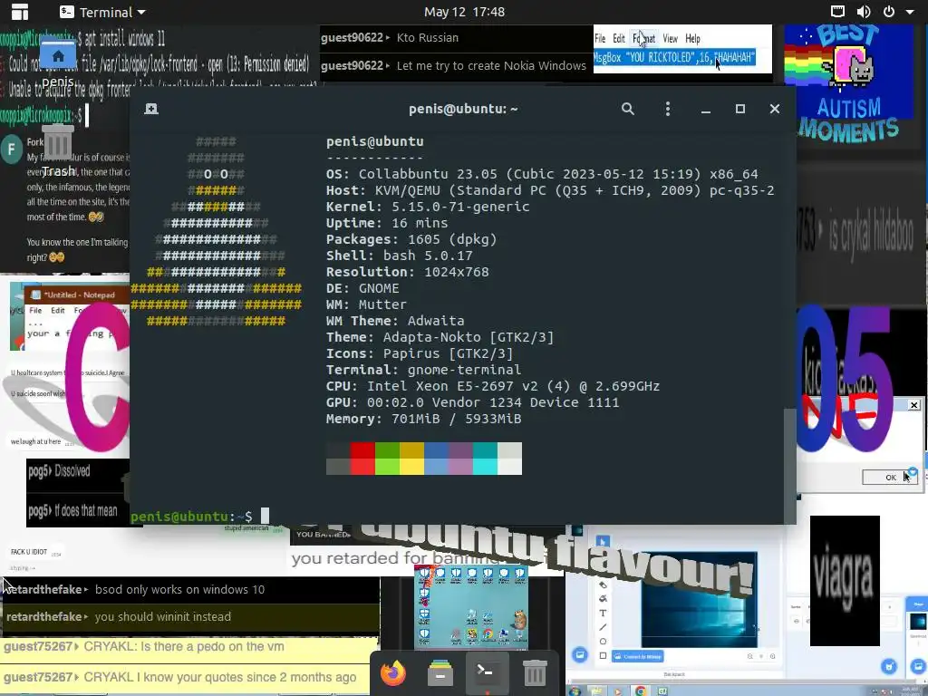Click the power icon in the top bar
This screenshot has width=928, height=696.
coord(888,12)
